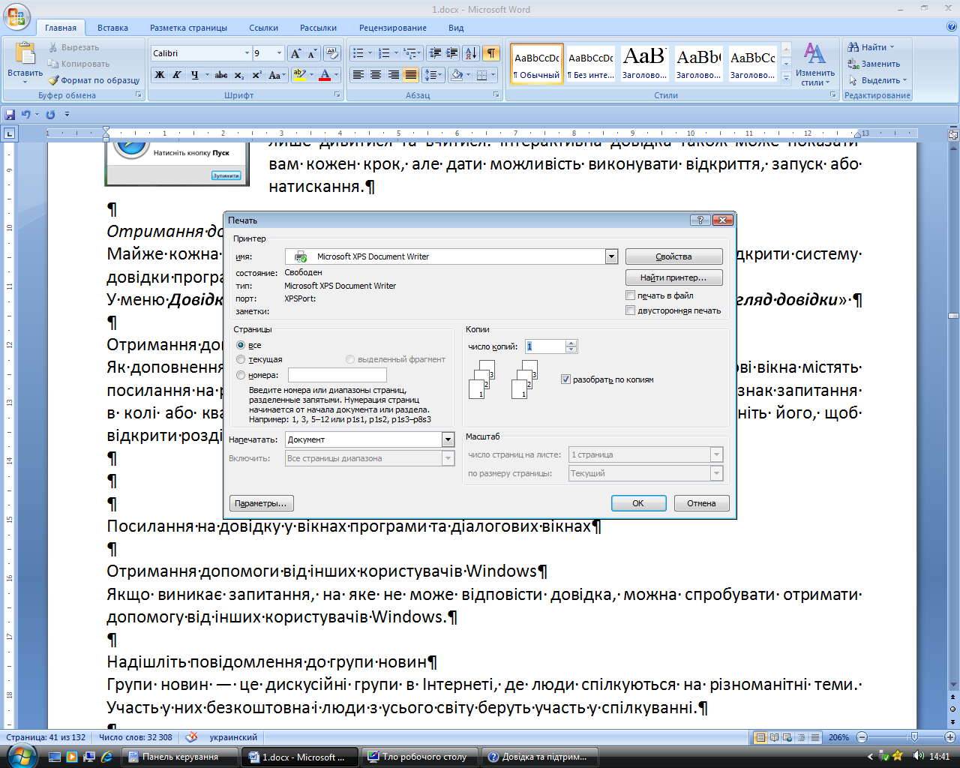Click the Word help question mark icon
The height and width of the screenshot is (768, 960).
tap(952, 27)
